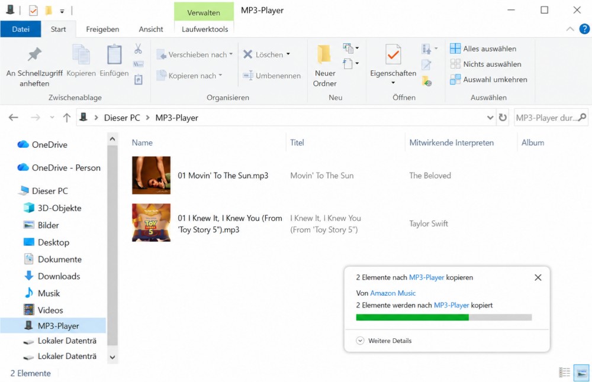Go back with the back arrow
592x382 pixels.
click(14, 118)
